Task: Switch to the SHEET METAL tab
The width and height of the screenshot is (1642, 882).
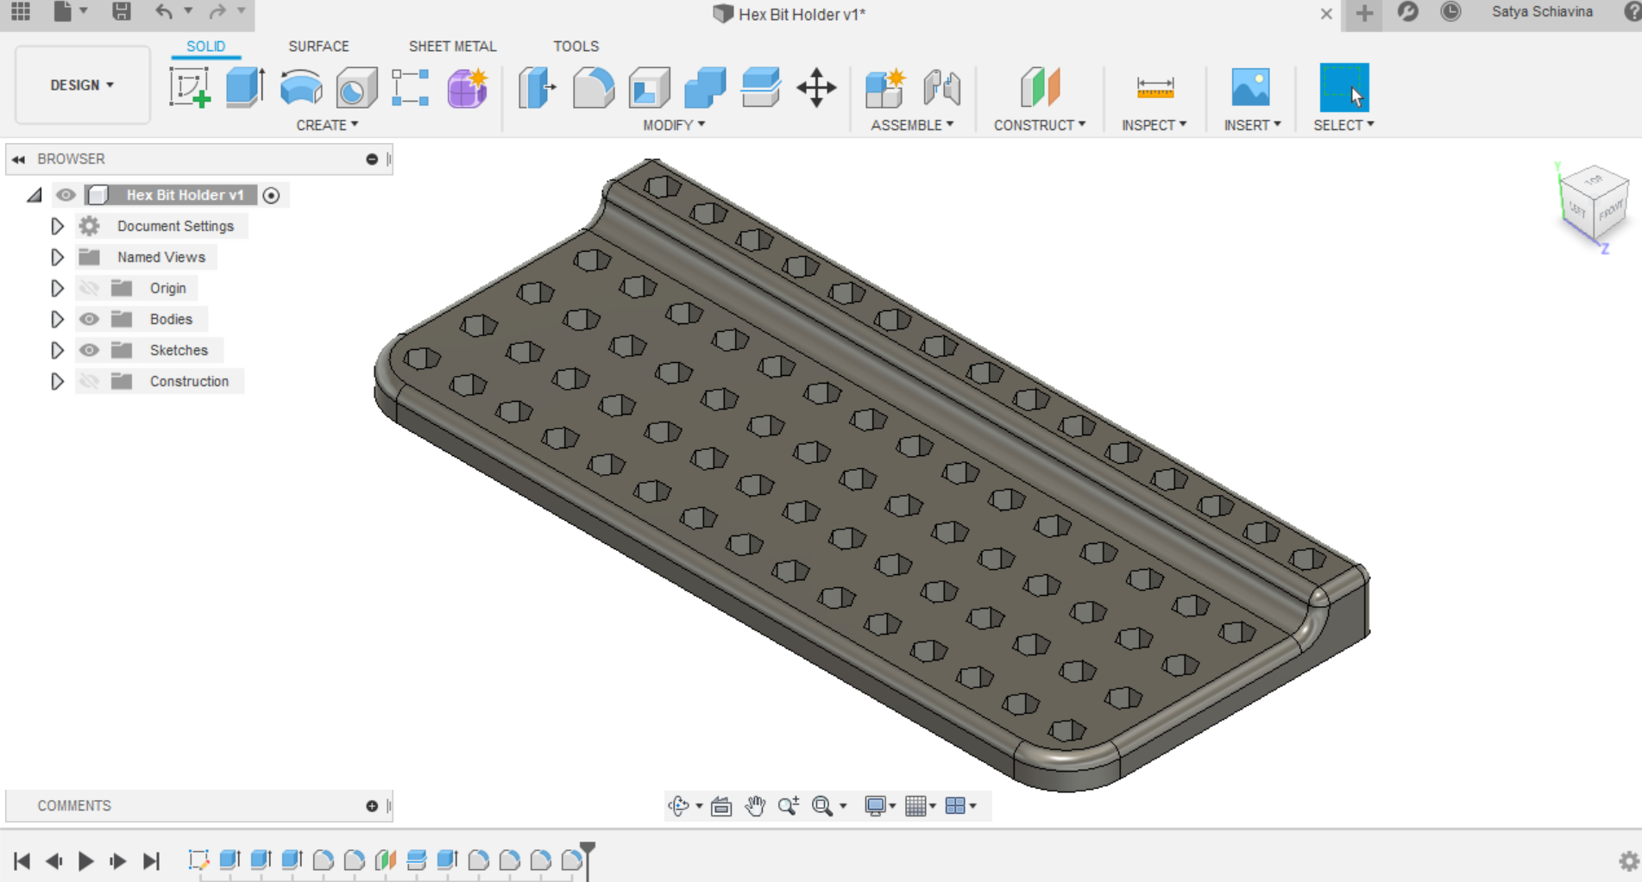Action: (452, 46)
